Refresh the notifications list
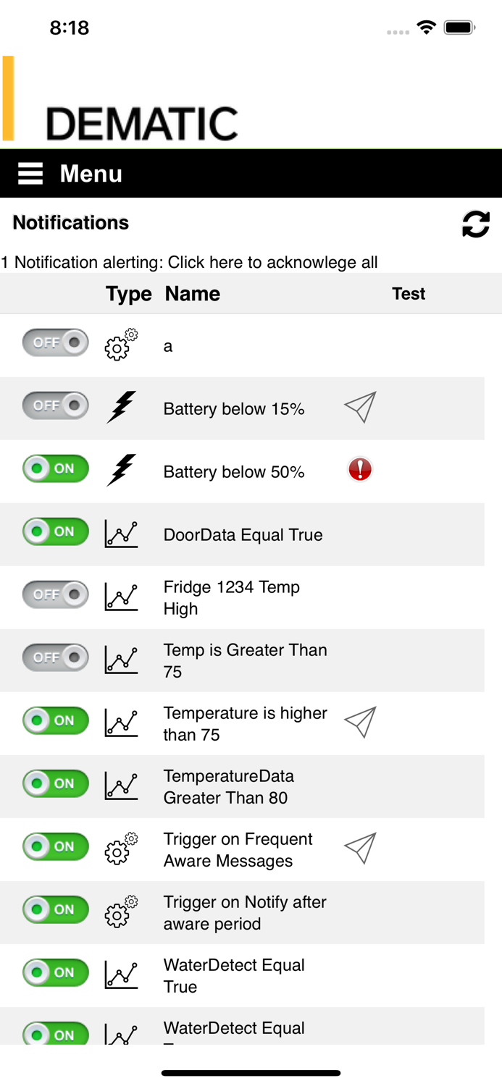 [476, 224]
